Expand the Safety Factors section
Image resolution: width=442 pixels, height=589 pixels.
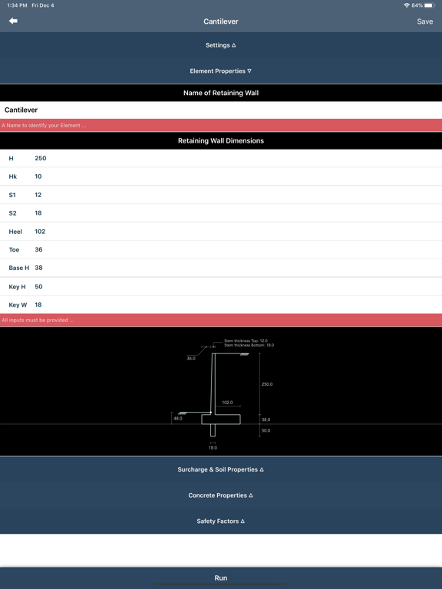point(221,522)
